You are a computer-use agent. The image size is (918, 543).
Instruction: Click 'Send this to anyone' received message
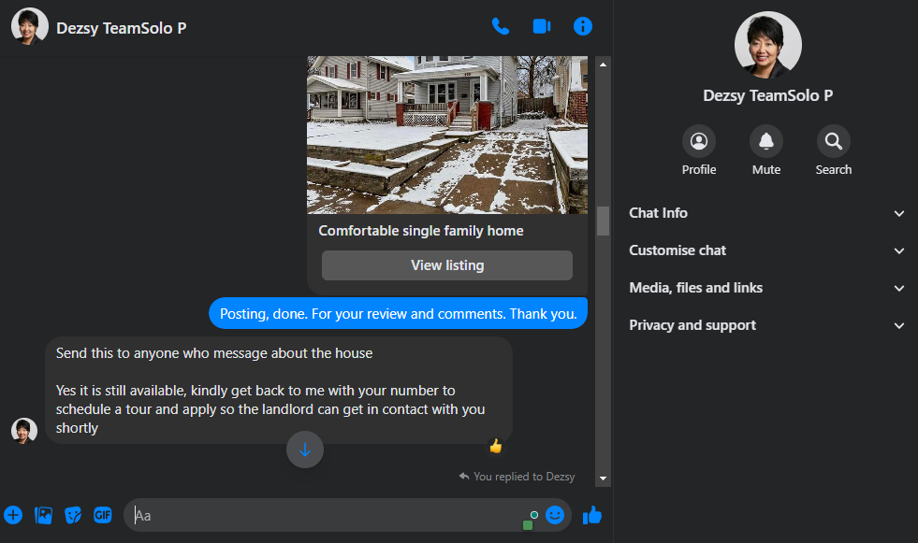[279, 390]
